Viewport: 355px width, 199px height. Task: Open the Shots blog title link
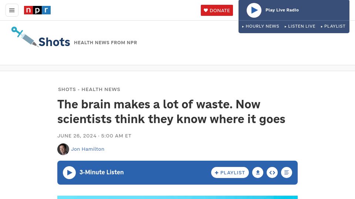[x=54, y=42]
